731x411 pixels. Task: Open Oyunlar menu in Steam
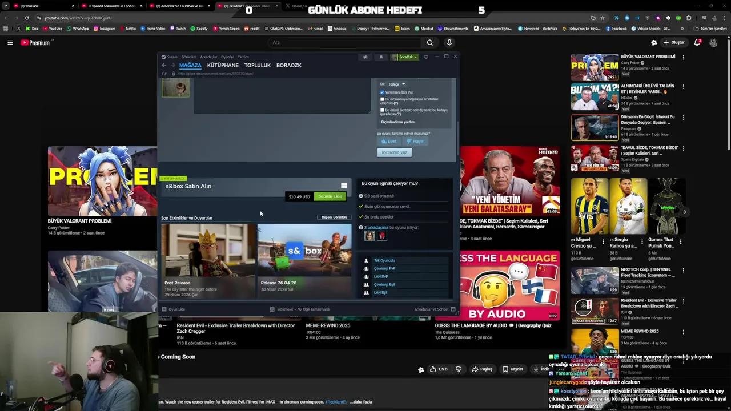(x=227, y=57)
